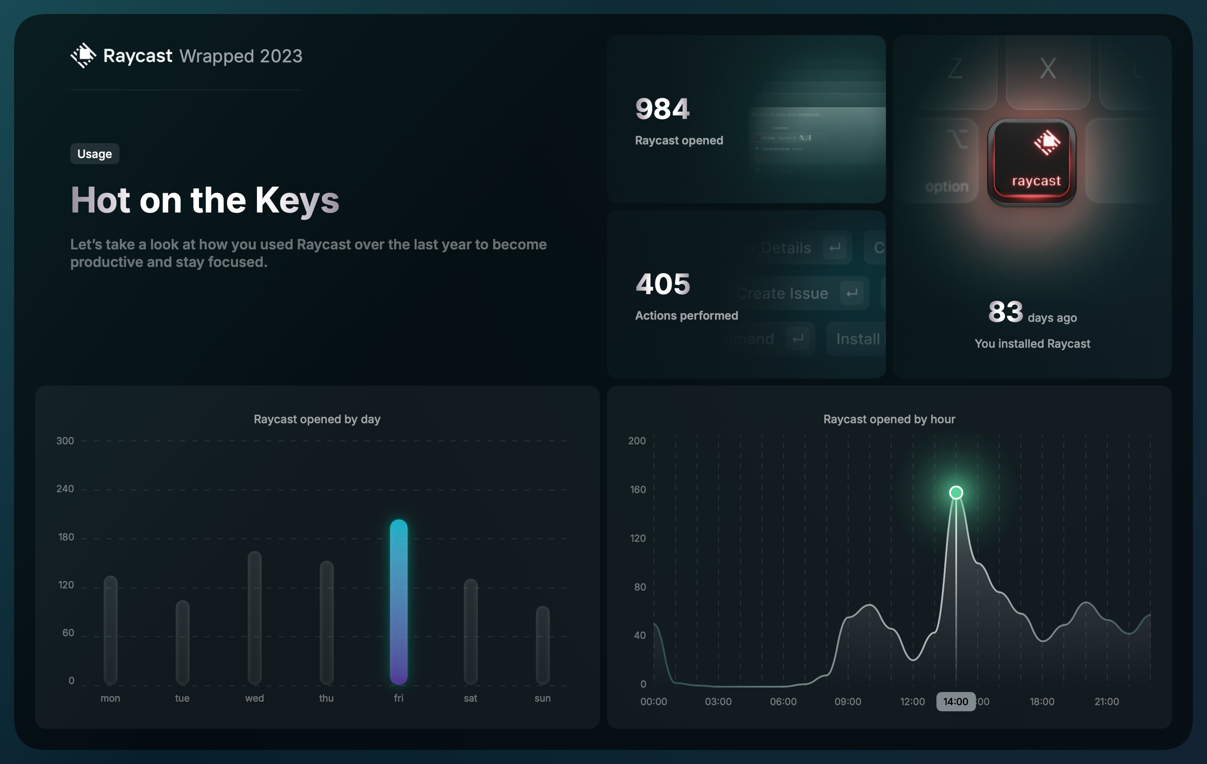Click the '18:00' hour axis label

point(1041,701)
